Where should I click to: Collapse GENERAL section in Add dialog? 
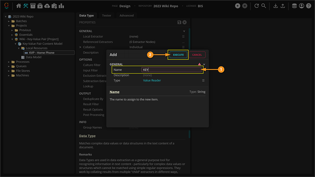(204, 64)
